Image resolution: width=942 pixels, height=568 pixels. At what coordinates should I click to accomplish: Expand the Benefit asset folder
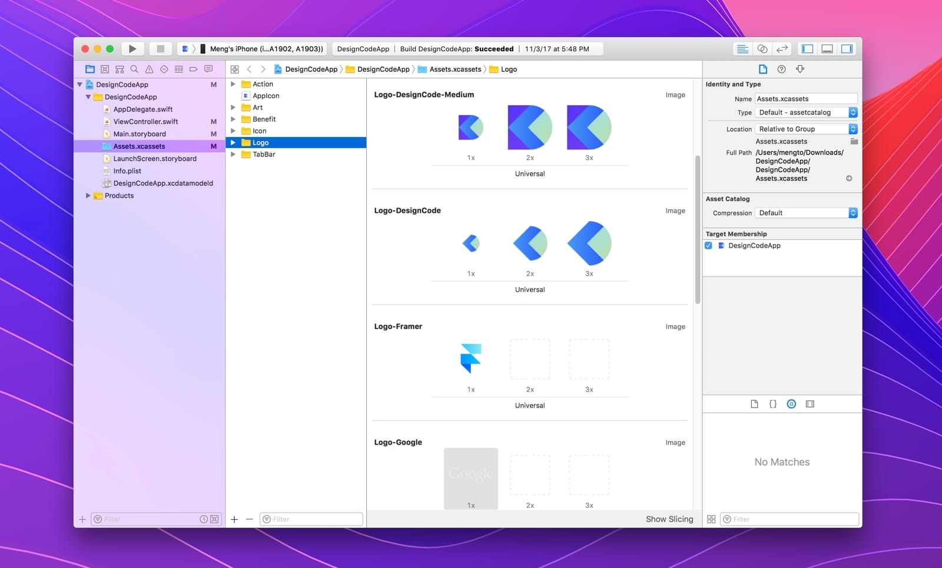point(233,119)
